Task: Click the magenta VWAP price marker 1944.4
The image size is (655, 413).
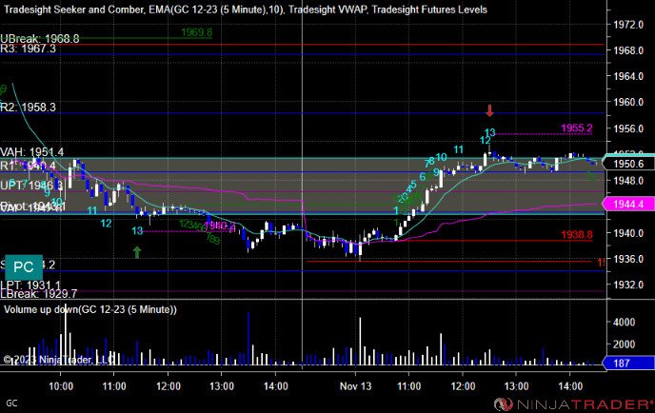Action: [x=628, y=205]
